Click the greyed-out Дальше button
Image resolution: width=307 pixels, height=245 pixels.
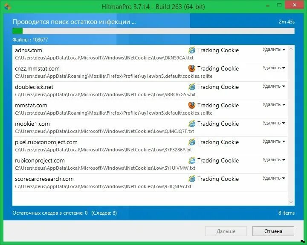coord(226,231)
